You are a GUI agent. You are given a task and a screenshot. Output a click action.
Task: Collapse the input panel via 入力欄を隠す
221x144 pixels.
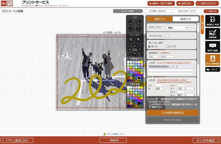202,25
